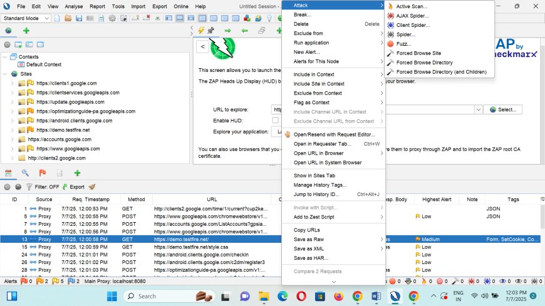Enable the HUD checkbox
Image resolution: width=545 pixels, height=306 pixels.
click(x=275, y=120)
